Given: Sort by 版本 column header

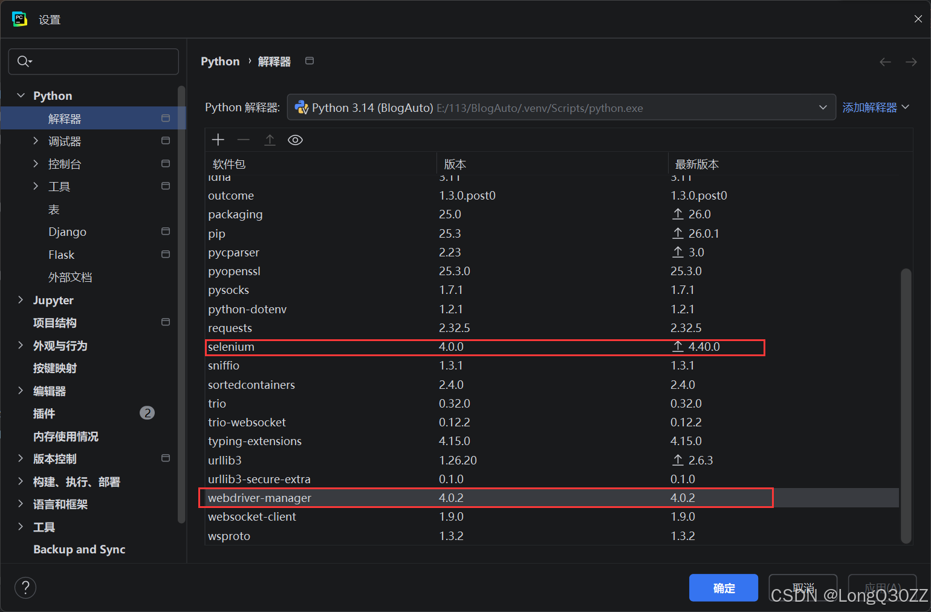Looking at the screenshot, I should pyautogui.click(x=552, y=164).
